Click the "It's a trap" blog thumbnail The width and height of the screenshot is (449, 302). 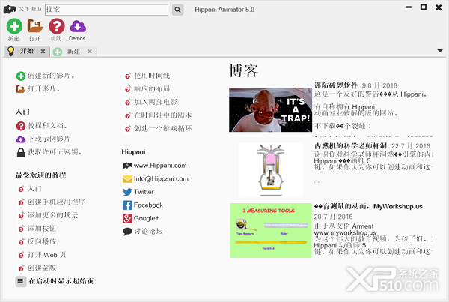click(x=271, y=110)
